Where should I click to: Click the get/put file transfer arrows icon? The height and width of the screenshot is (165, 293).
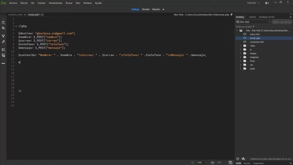coord(3,28)
